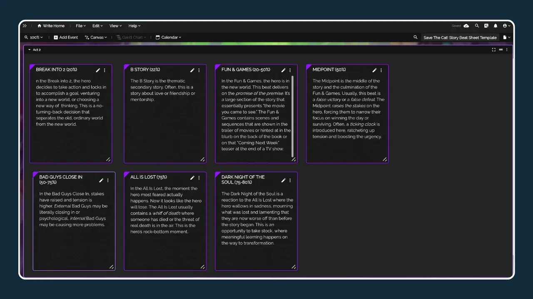Collapse the Act 2 section

(29, 50)
